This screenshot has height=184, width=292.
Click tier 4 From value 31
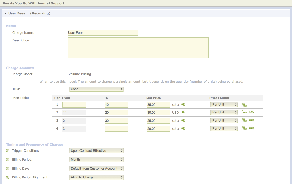[x=74, y=129]
